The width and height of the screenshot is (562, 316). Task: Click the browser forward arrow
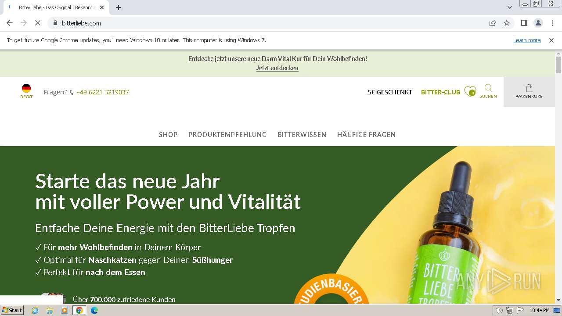point(24,23)
